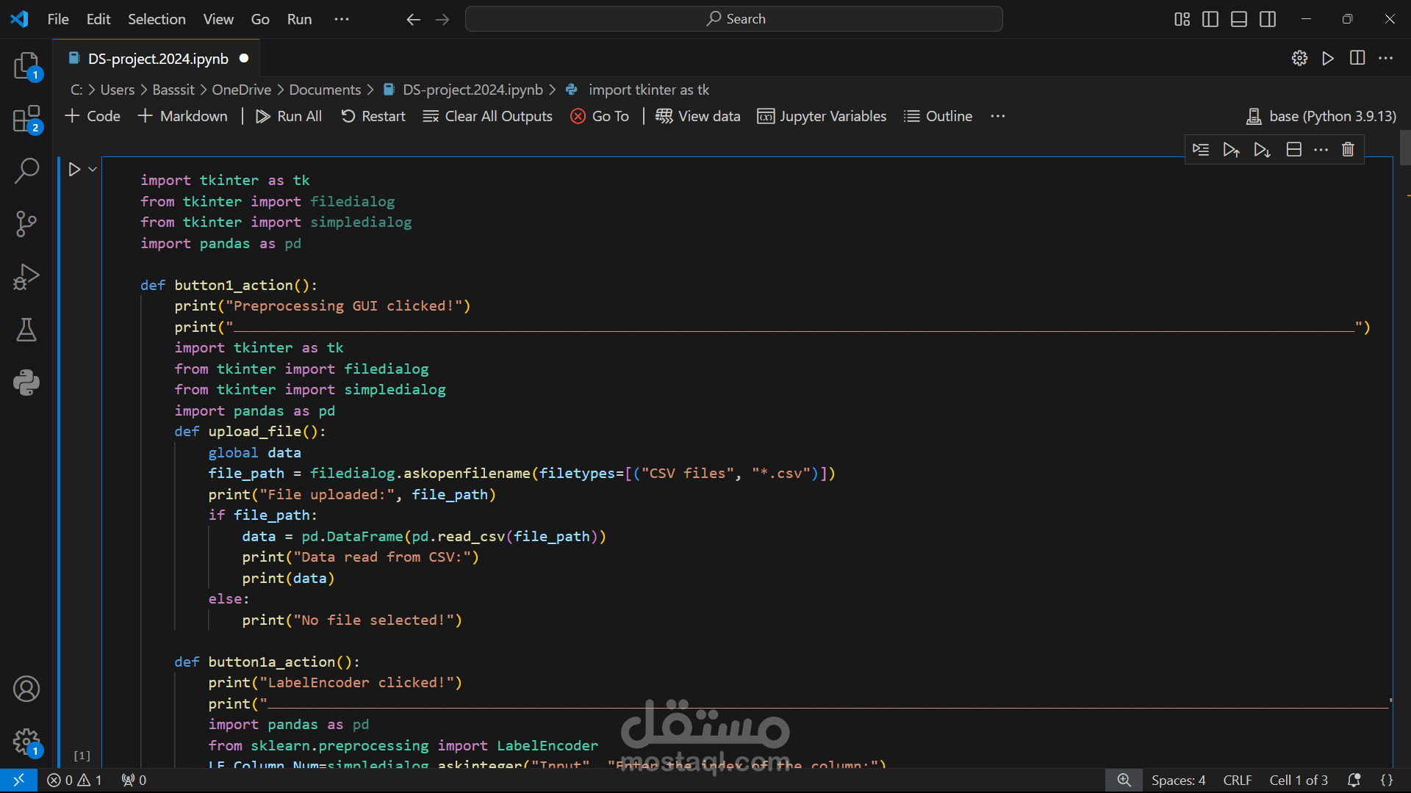This screenshot has height=793, width=1411.
Task: Toggle the secondary side bar
Action: (1268, 19)
